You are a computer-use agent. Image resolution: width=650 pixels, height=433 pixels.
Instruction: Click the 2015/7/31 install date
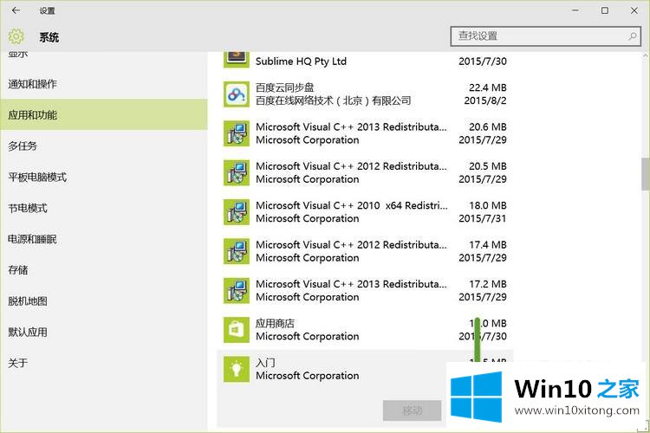pyautogui.click(x=483, y=218)
